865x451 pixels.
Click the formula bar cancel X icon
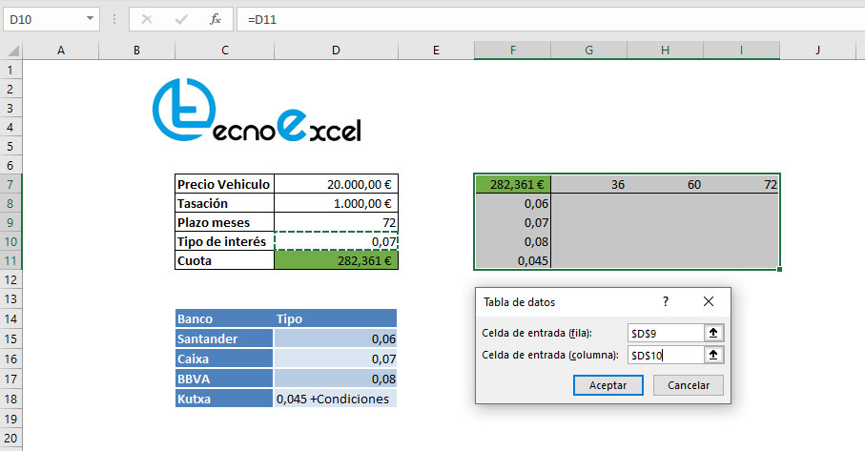(147, 19)
